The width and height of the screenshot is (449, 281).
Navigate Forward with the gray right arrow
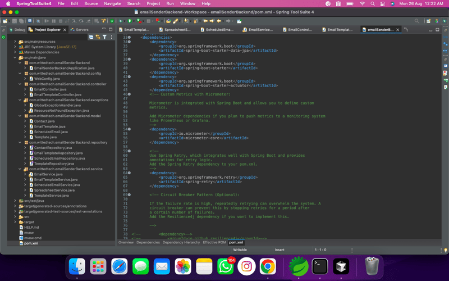[228, 21]
